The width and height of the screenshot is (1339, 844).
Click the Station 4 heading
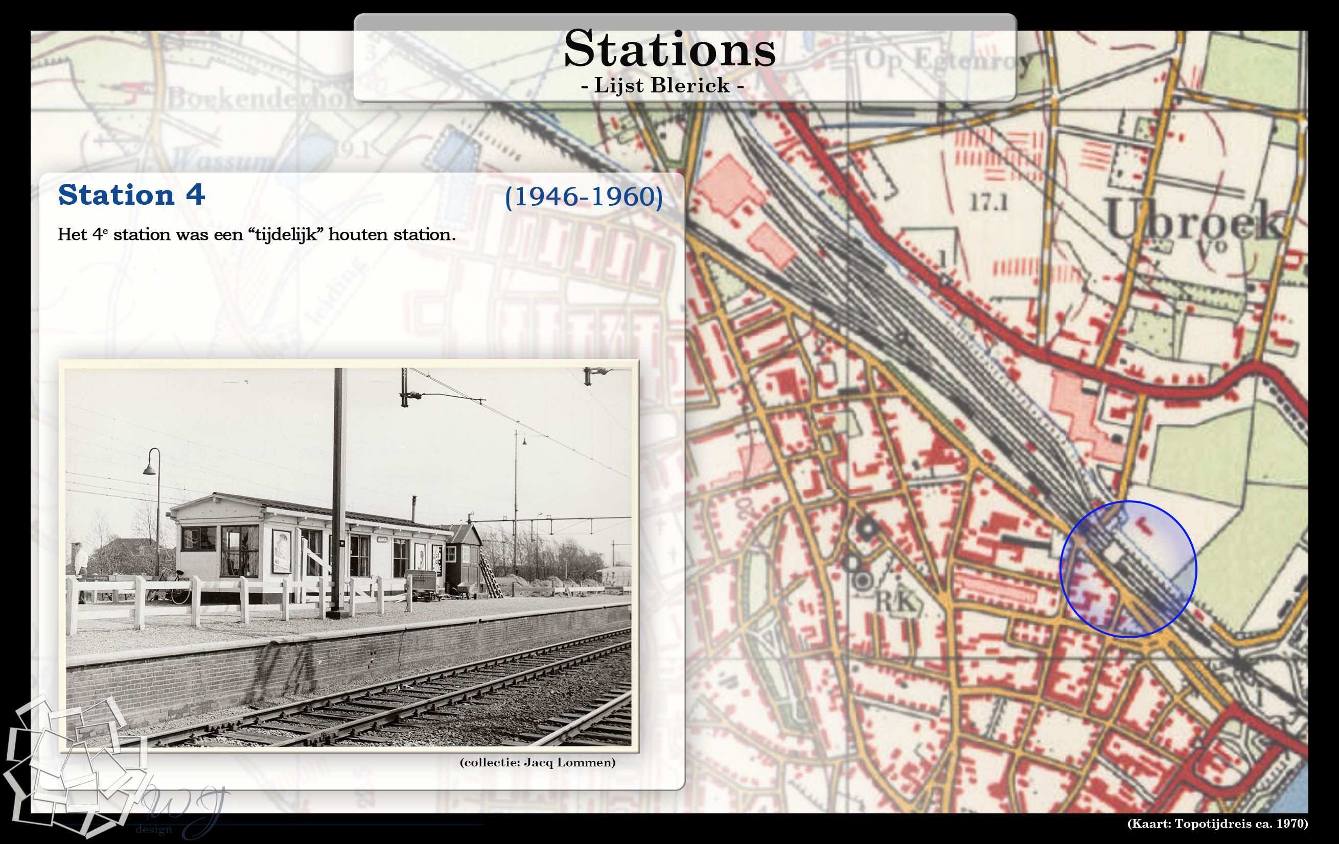coord(131,195)
